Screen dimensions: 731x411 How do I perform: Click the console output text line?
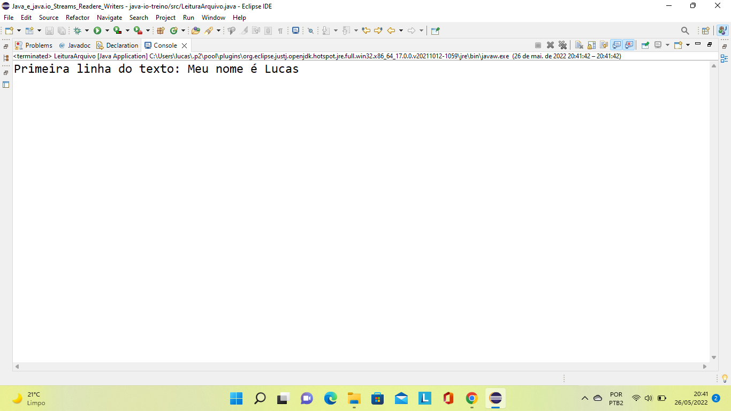click(156, 69)
